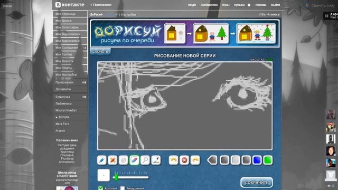Open Мои Ответы in sidebar

click(x=70, y=68)
